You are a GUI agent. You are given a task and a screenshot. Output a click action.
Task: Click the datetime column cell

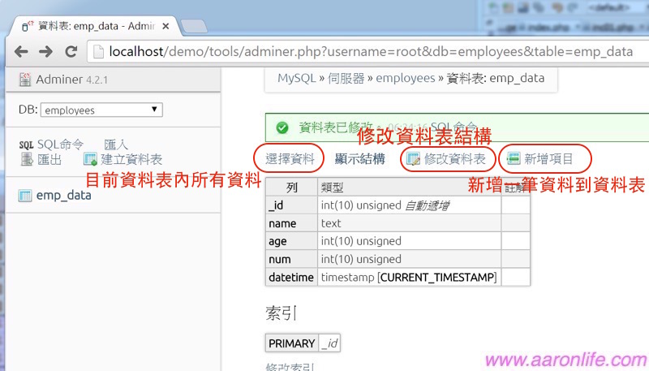(x=292, y=277)
